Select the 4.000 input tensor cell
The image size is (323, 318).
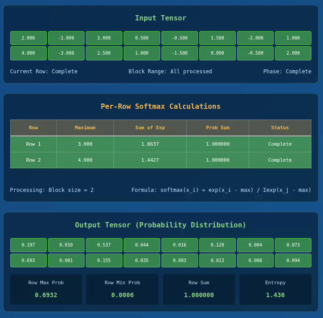click(x=28, y=53)
